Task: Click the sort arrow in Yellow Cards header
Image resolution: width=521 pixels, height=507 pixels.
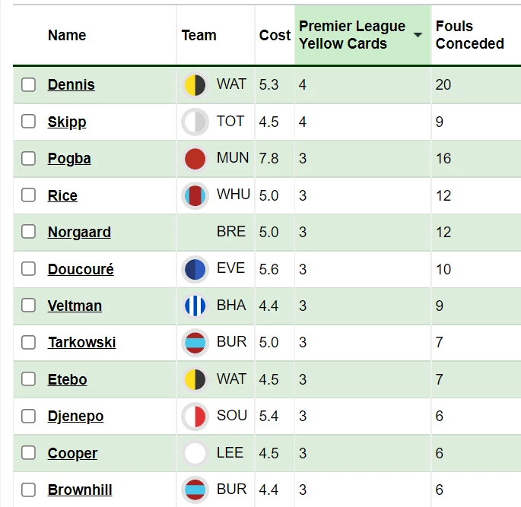Action: tap(418, 34)
